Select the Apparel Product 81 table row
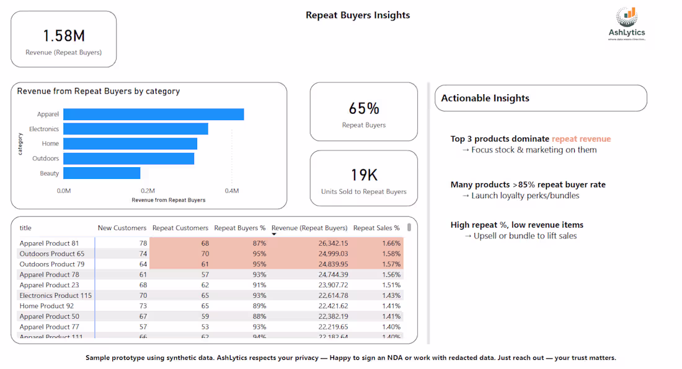682x369 pixels. [x=186, y=243]
